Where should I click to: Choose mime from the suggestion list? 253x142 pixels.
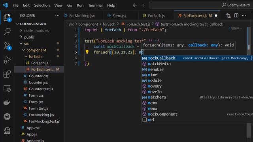pyautogui.click(x=197, y=75)
